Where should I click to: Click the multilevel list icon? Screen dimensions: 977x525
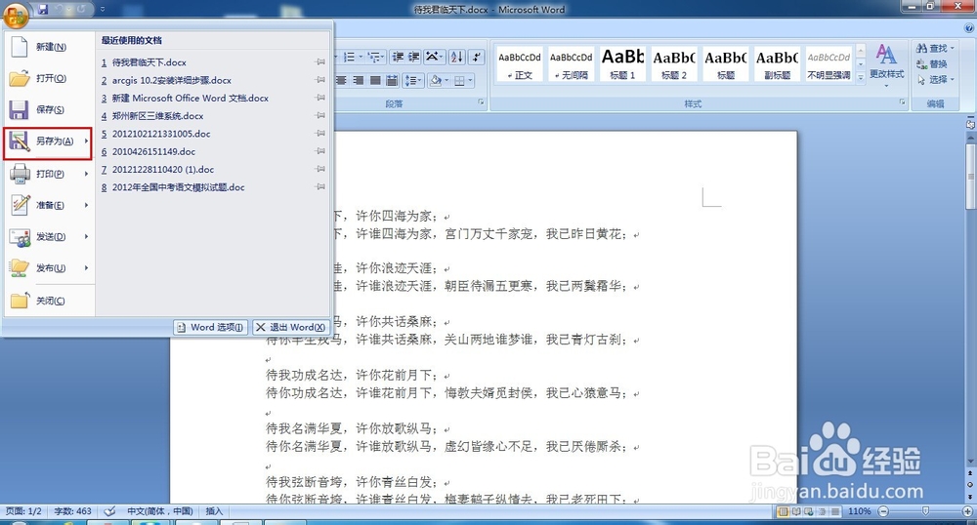(374, 58)
